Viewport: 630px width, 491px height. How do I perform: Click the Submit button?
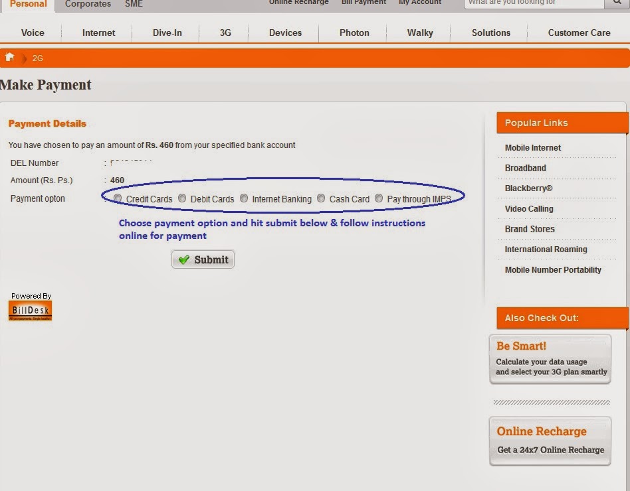pyautogui.click(x=203, y=259)
